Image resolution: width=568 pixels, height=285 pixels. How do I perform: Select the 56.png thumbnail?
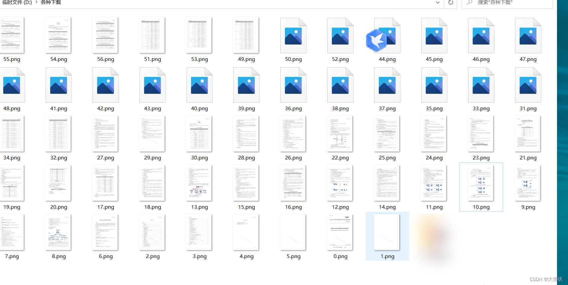click(x=105, y=35)
